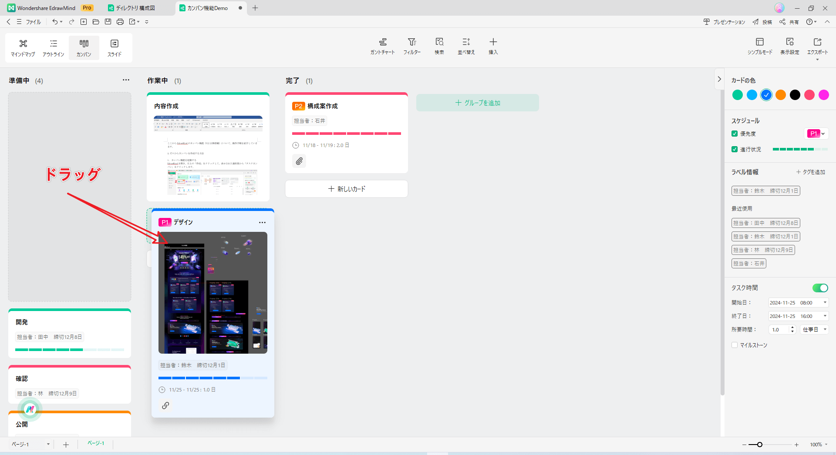Turn off the タスク時間 switch
836x455 pixels.
pyautogui.click(x=820, y=288)
